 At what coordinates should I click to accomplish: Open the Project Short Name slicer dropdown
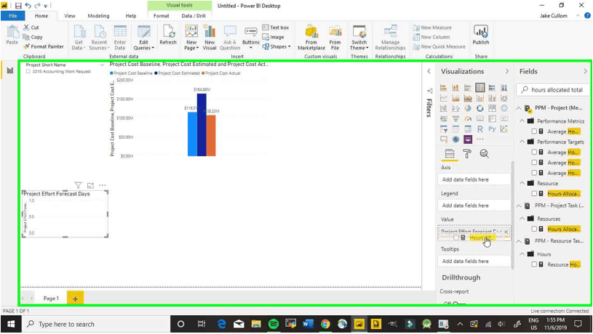(102, 65)
